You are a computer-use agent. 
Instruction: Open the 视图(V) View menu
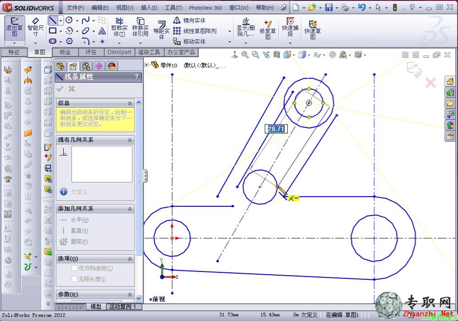(125, 8)
